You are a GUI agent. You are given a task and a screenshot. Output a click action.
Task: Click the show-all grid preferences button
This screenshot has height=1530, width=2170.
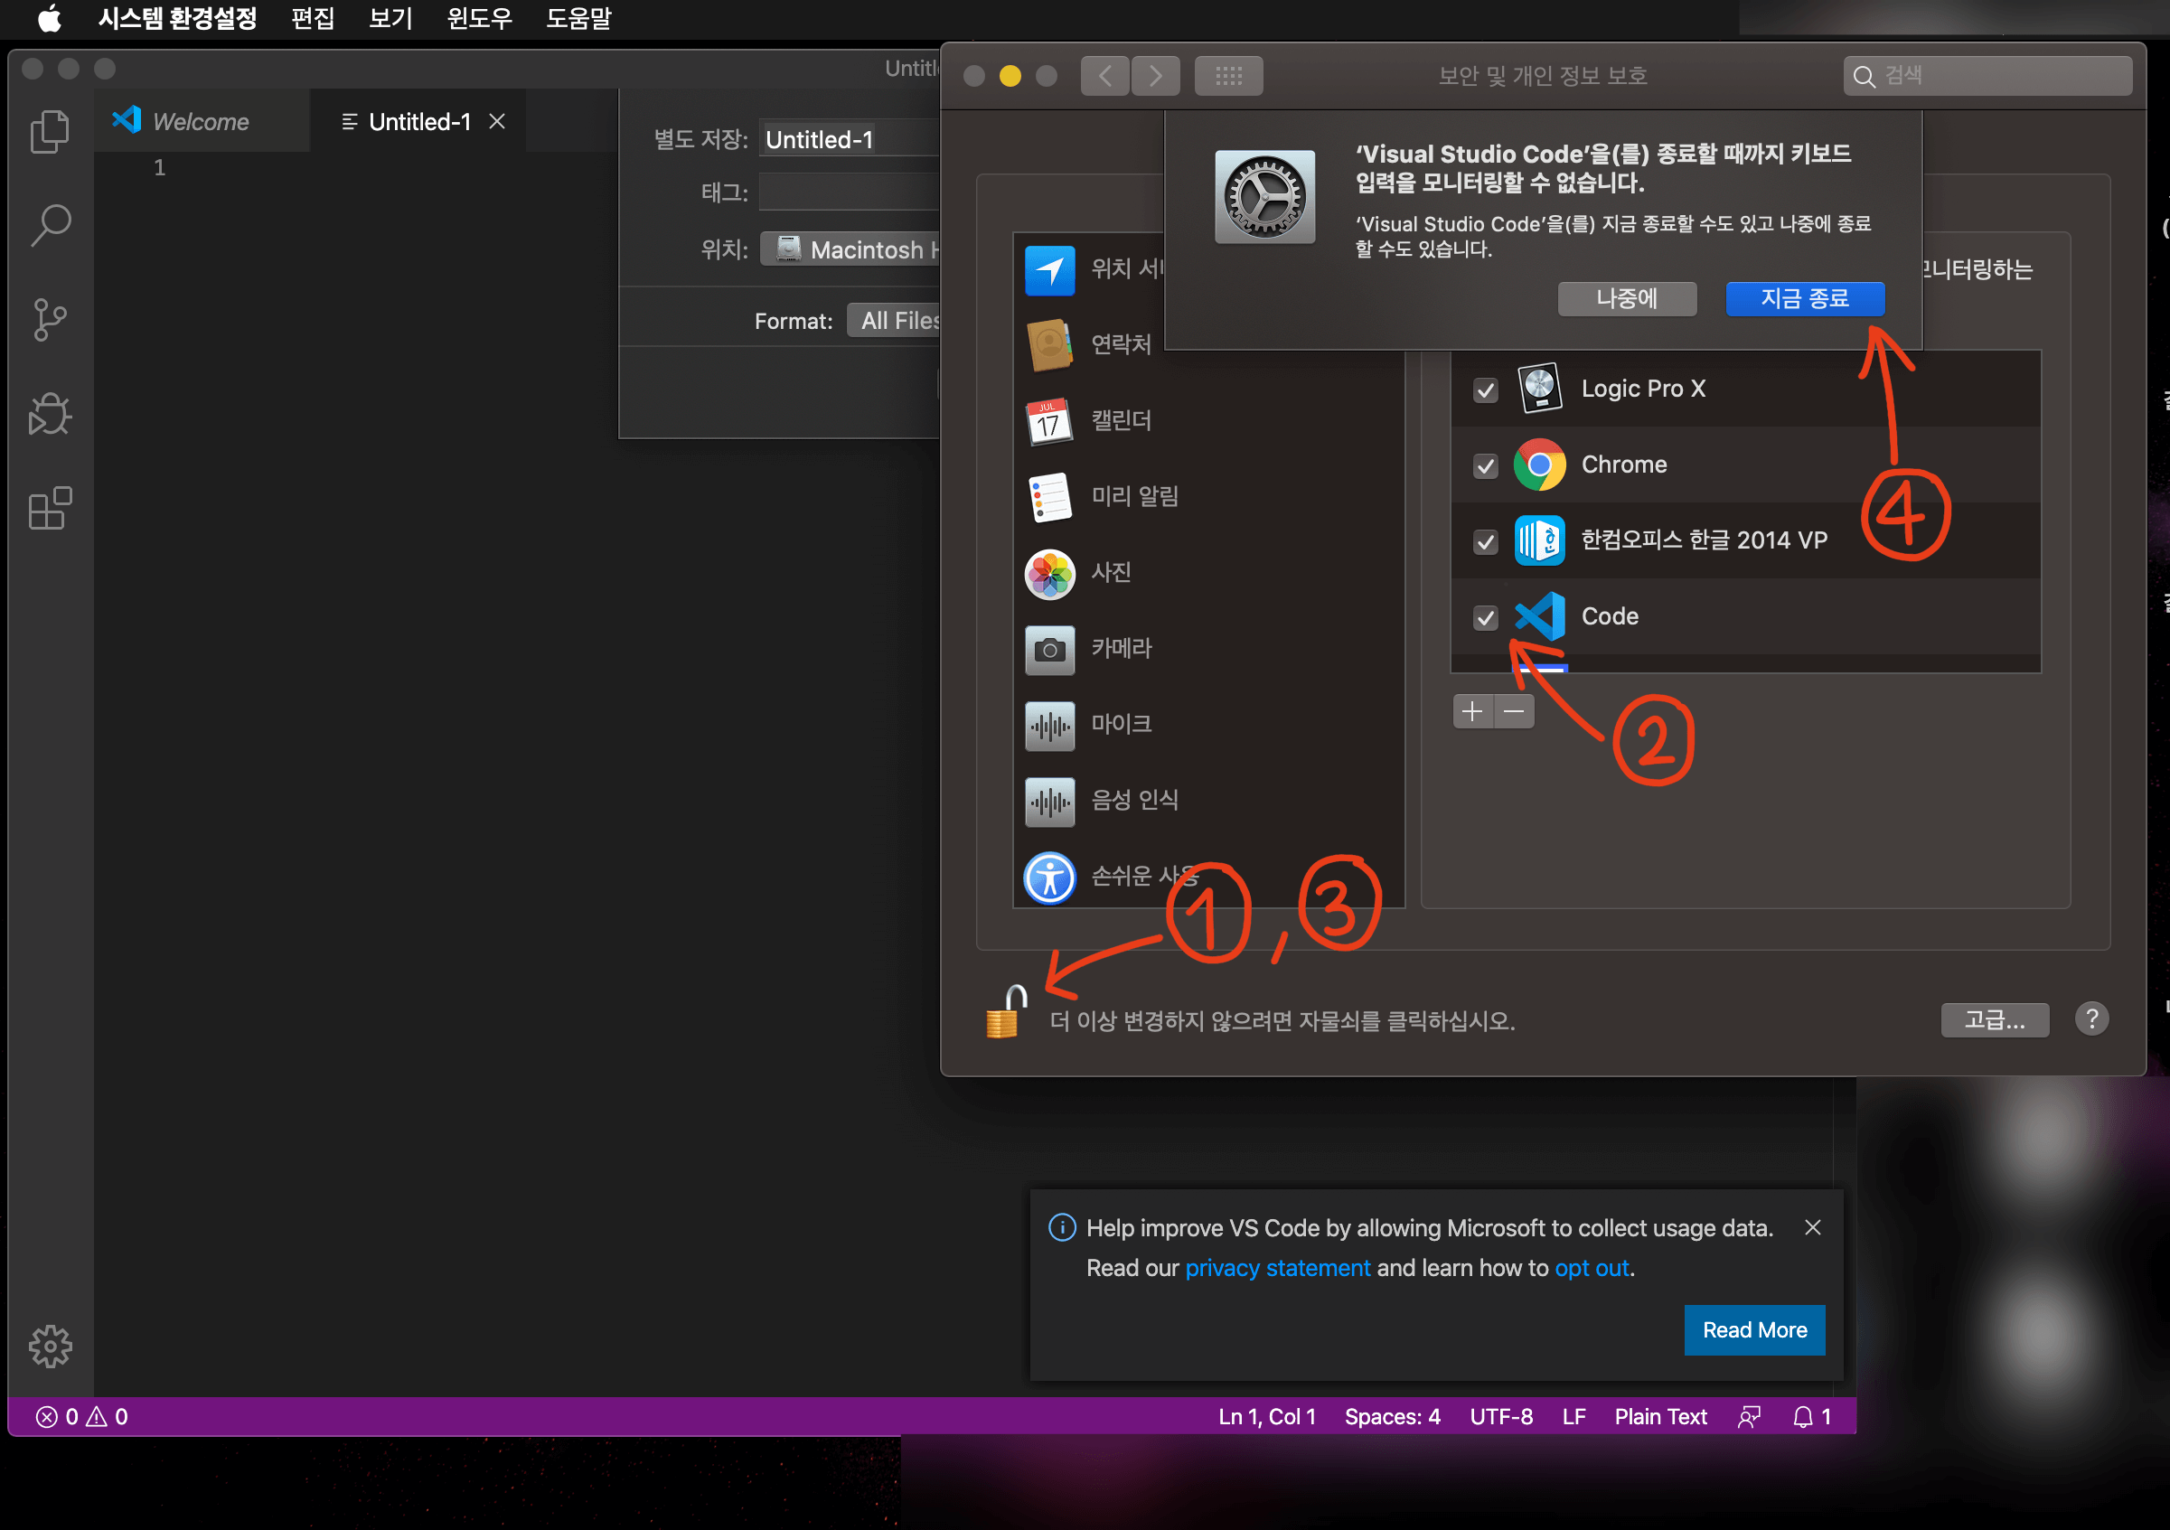tap(1227, 76)
